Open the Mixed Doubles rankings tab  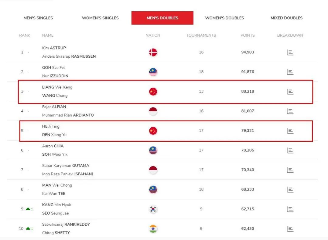click(x=286, y=18)
